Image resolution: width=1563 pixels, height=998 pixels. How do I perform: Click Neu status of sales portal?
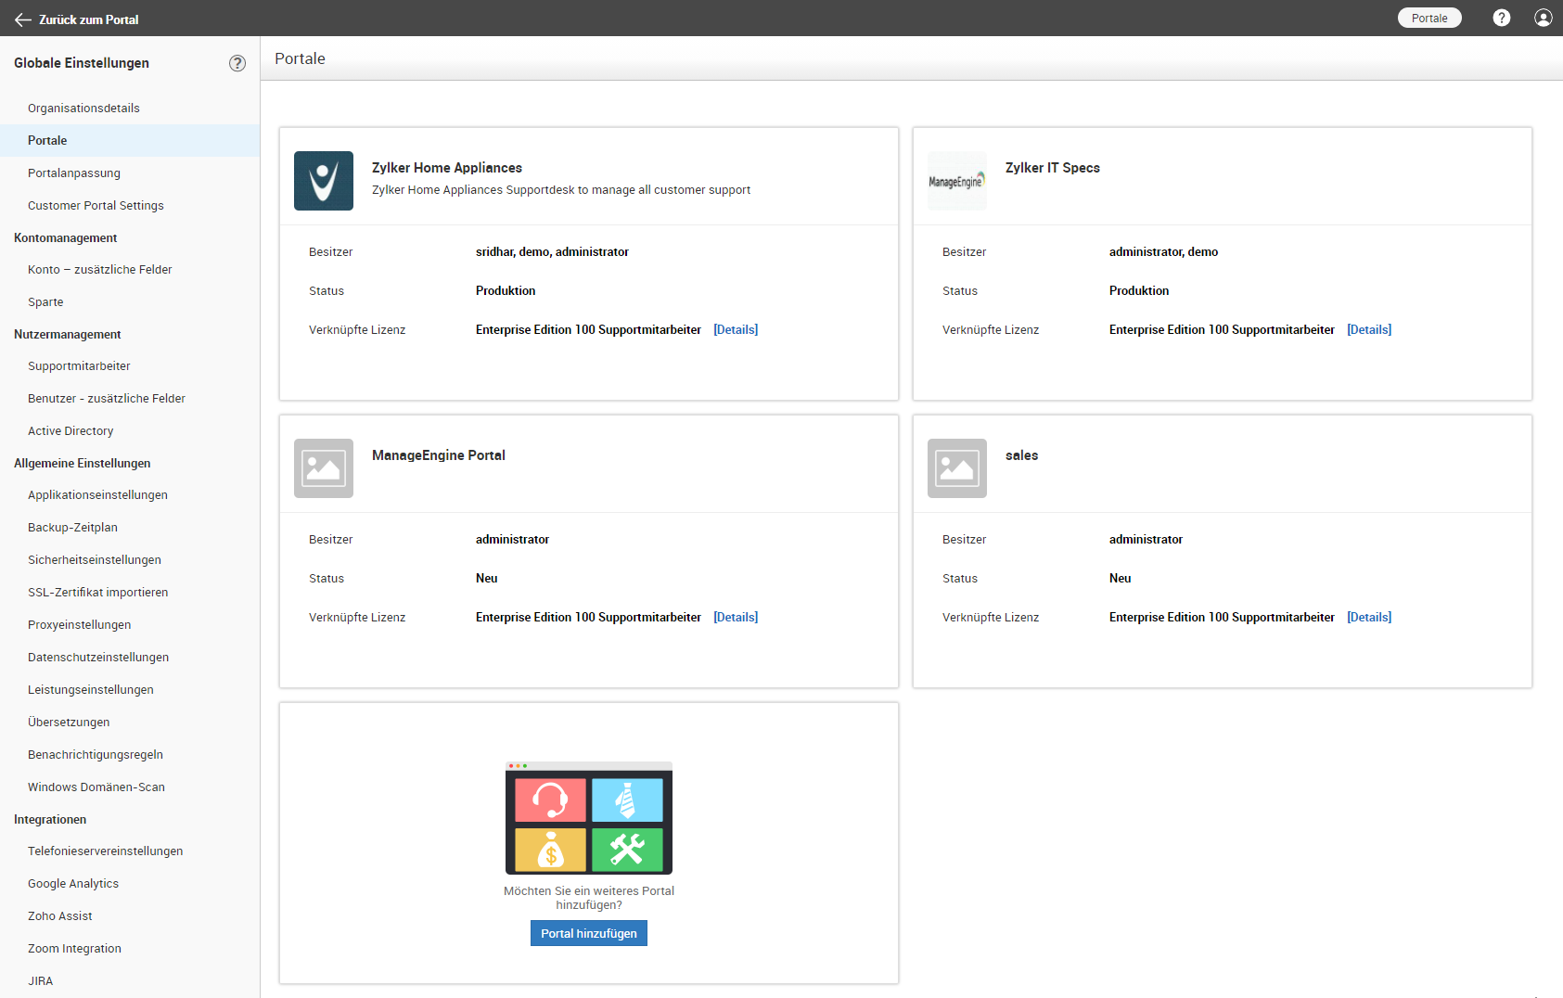point(1121,579)
